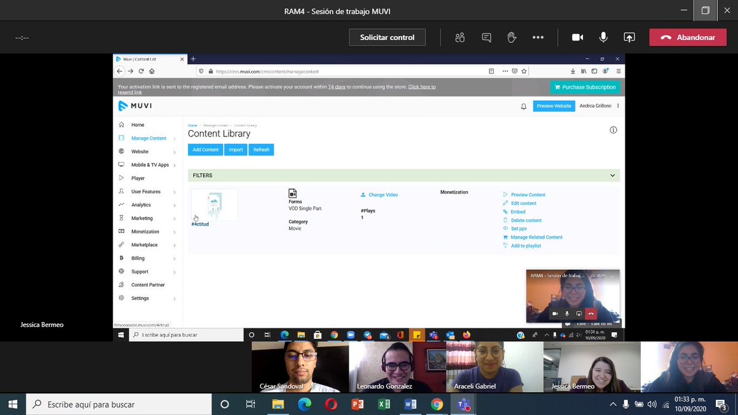Expand the Analytics sidebar section
The height and width of the screenshot is (415, 738).
click(148, 205)
